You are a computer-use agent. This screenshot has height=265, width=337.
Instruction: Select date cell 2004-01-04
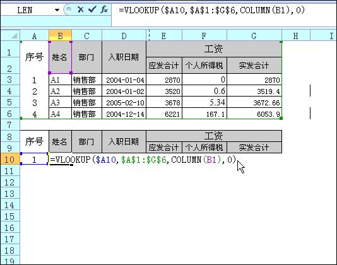[x=124, y=79]
